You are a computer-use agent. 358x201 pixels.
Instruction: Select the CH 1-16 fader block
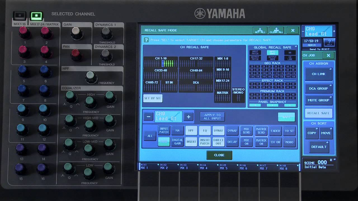point(161,62)
